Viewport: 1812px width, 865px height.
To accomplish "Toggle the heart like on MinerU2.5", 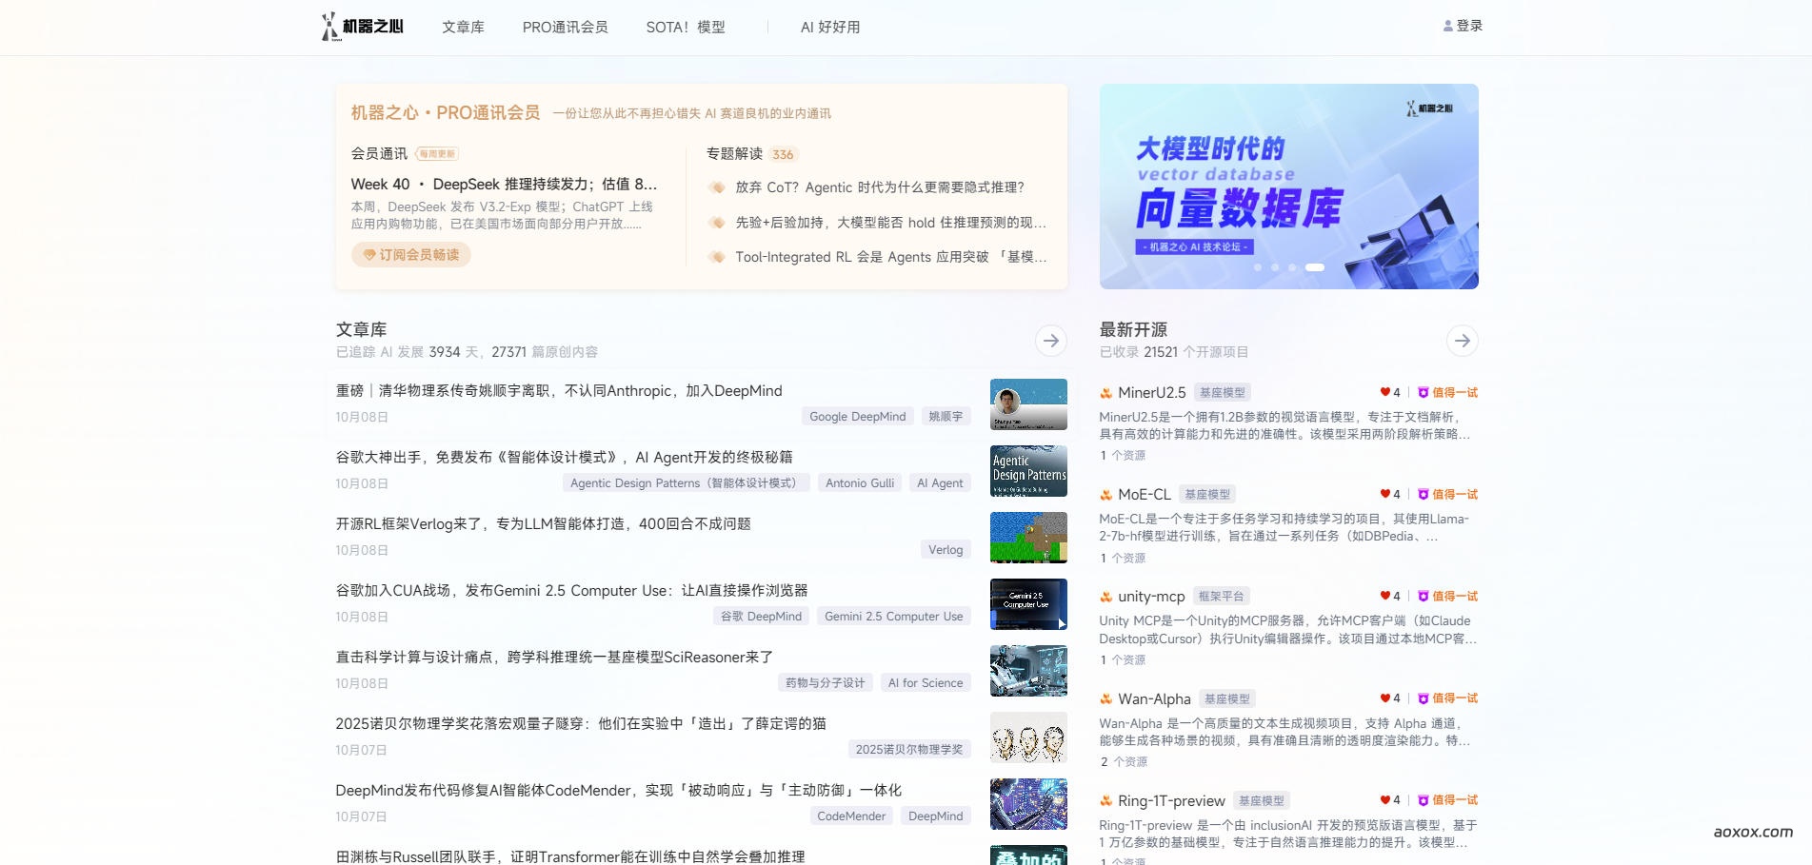I will click(x=1384, y=392).
